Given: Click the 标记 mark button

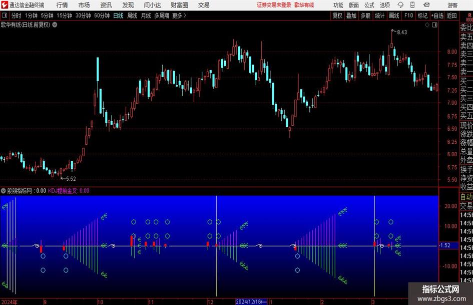Looking at the screenshot, I should tap(422, 16).
